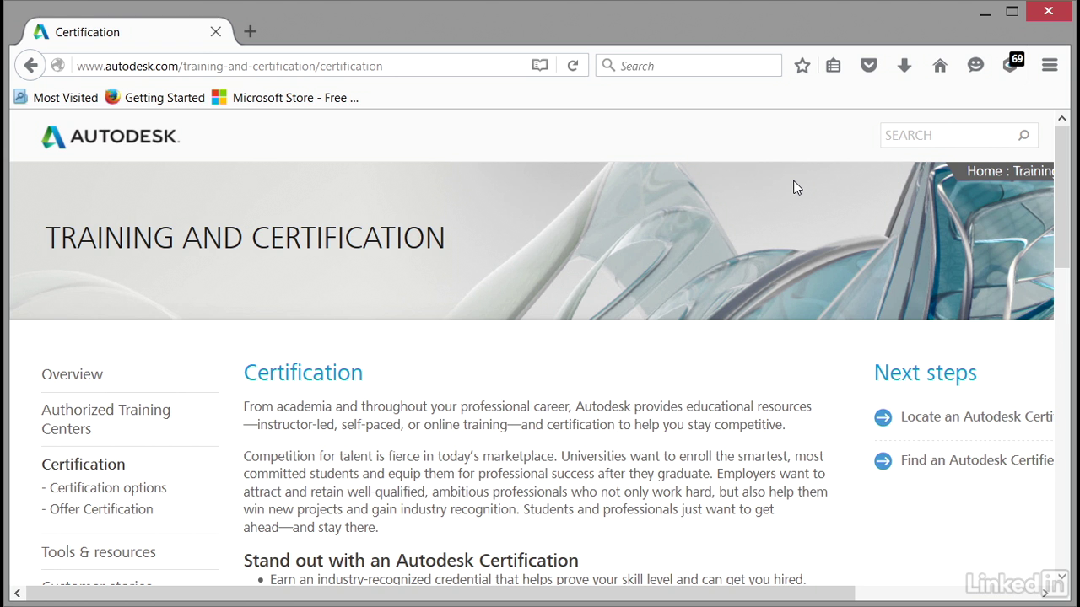Open Getting Started bookmark

(155, 98)
